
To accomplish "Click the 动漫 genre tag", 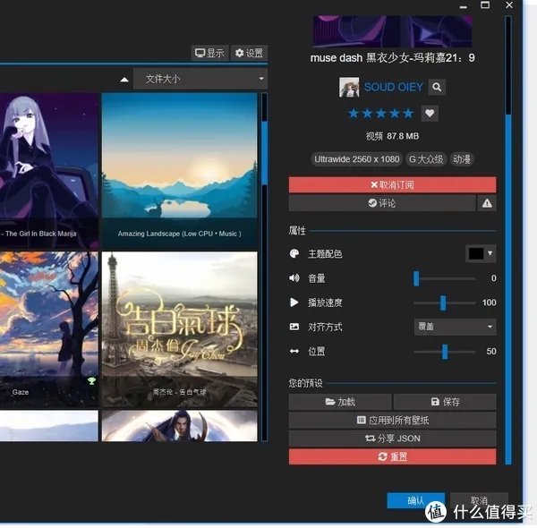I will tap(462, 159).
